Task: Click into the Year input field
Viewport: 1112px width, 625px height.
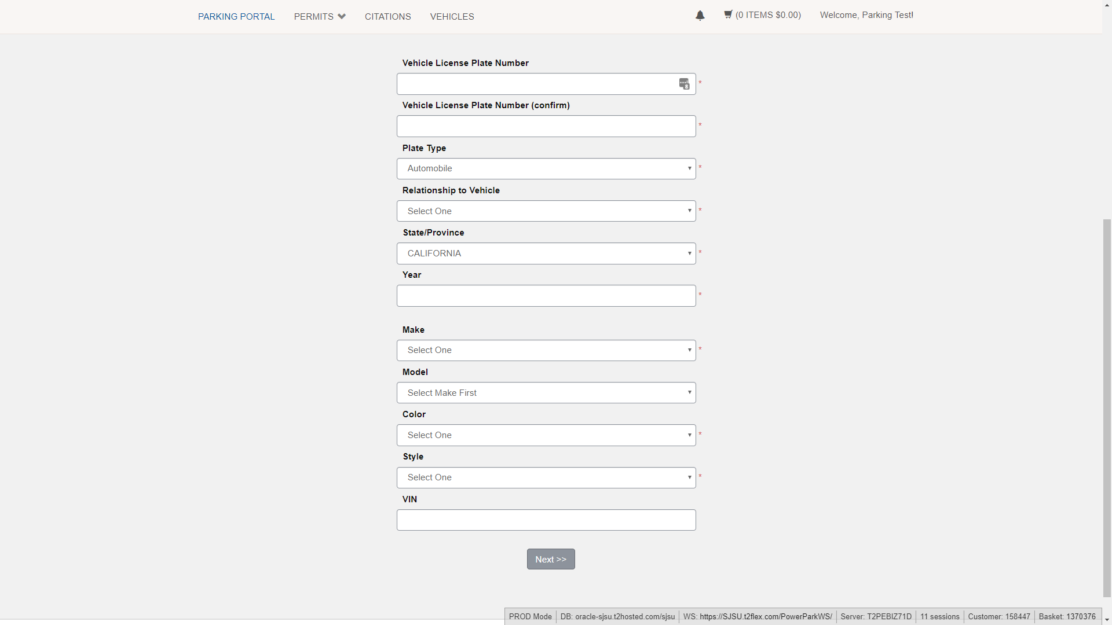Action: click(546, 296)
